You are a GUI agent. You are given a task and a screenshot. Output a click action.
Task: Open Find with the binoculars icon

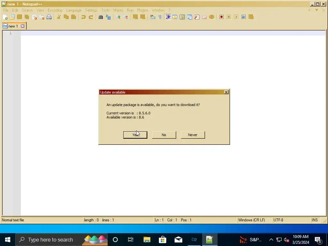point(101,17)
